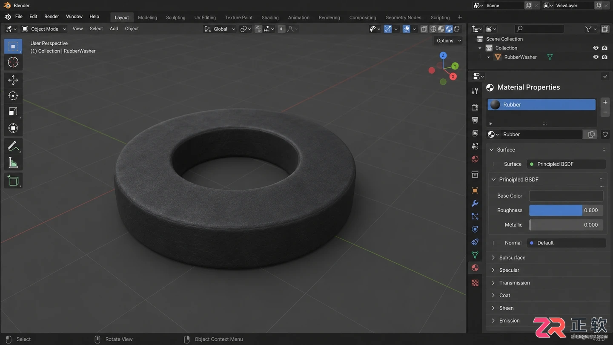This screenshot has height=345, width=613.
Task: Switch to wireframe viewport shading
Action: (x=433, y=29)
